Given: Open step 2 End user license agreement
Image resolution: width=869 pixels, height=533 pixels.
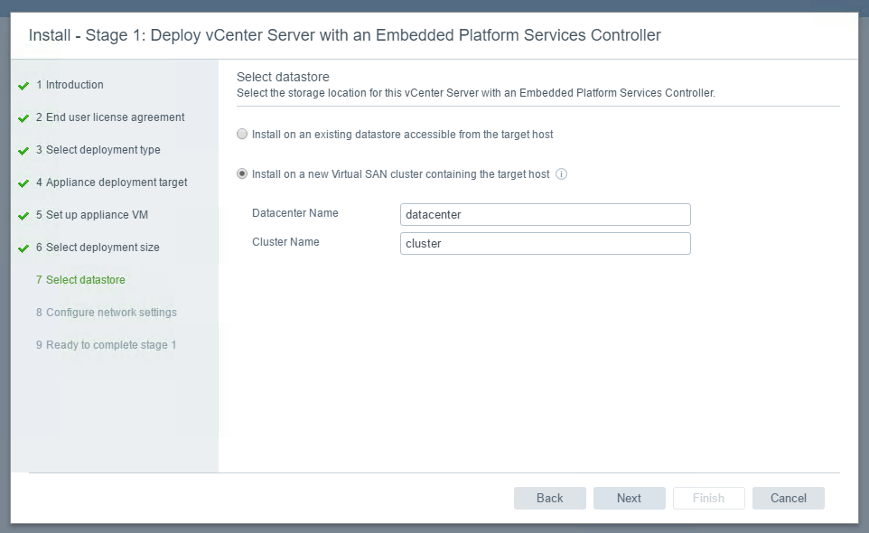Looking at the screenshot, I should pyautogui.click(x=110, y=117).
